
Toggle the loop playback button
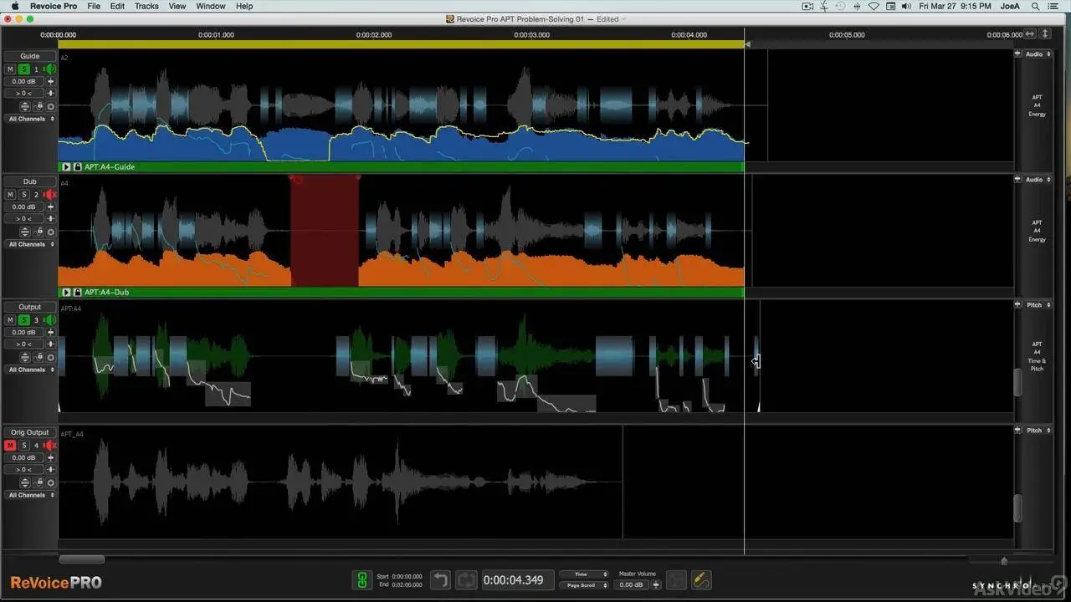coord(466,580)
